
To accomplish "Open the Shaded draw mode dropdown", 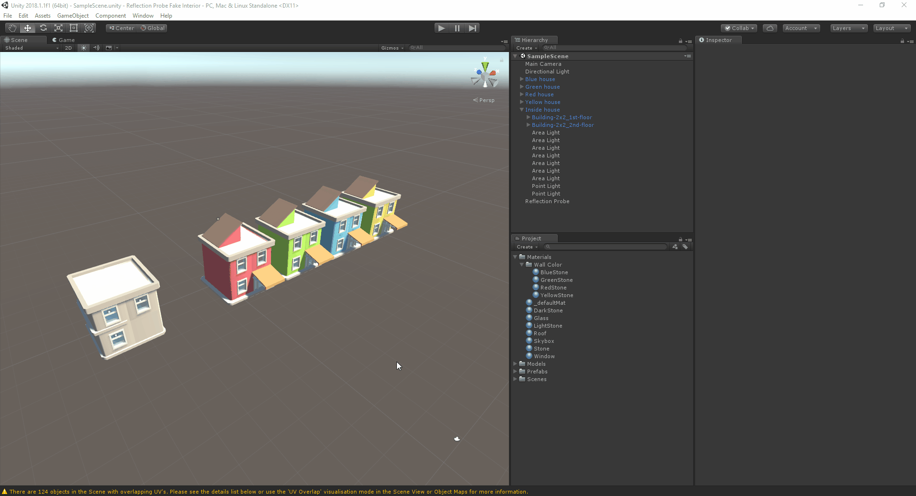I will (31, 48).
